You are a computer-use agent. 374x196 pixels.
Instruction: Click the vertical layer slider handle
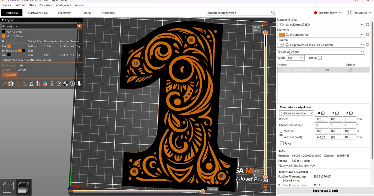click(266, 32)
